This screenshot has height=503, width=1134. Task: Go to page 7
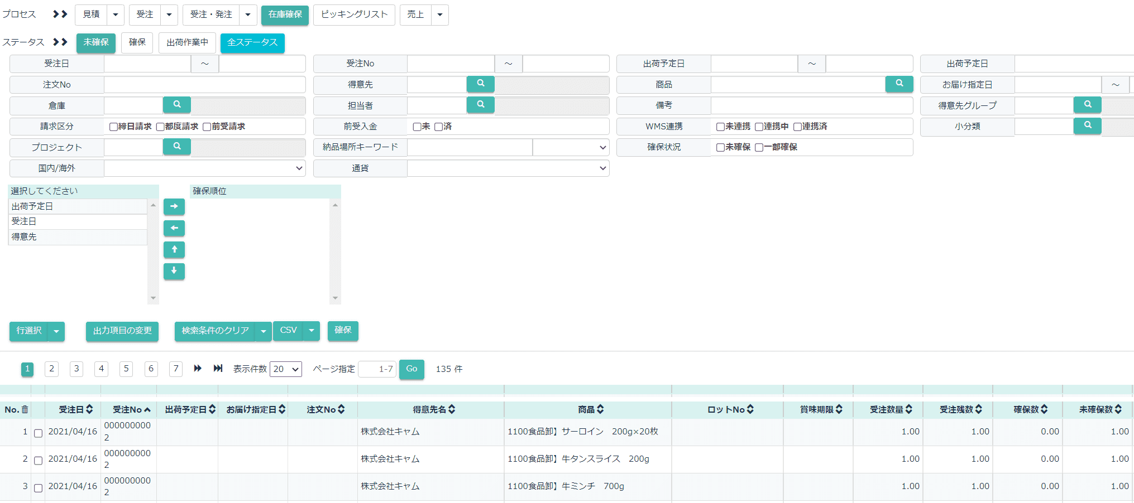(176, 369)
